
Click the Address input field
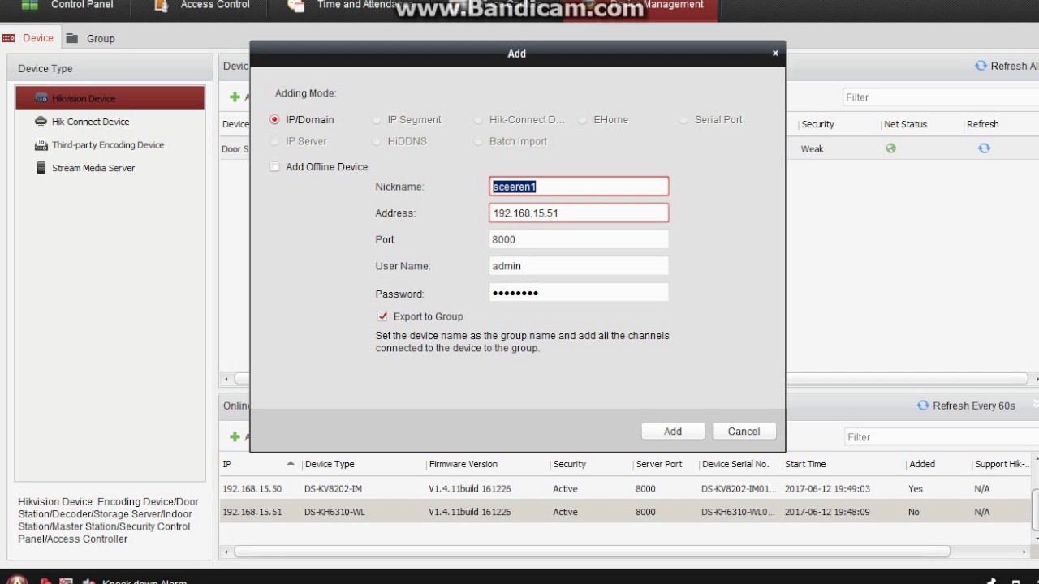click(579, 213)
